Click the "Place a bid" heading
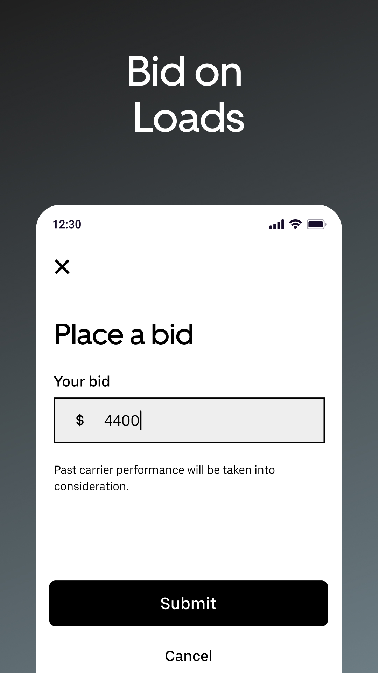 pos(124,334)
